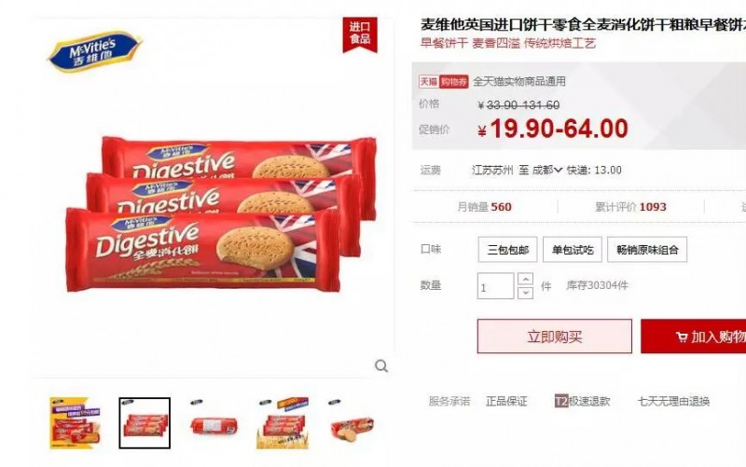Click the 七天无理由退换 link
Screen dimensions: 746x467
pyautogui.click(x=673, y=402)
